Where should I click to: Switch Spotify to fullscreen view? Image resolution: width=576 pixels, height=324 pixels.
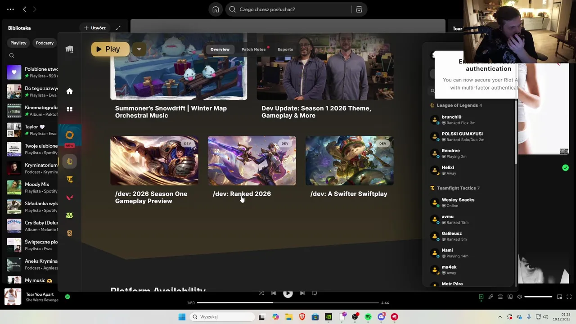569,297
